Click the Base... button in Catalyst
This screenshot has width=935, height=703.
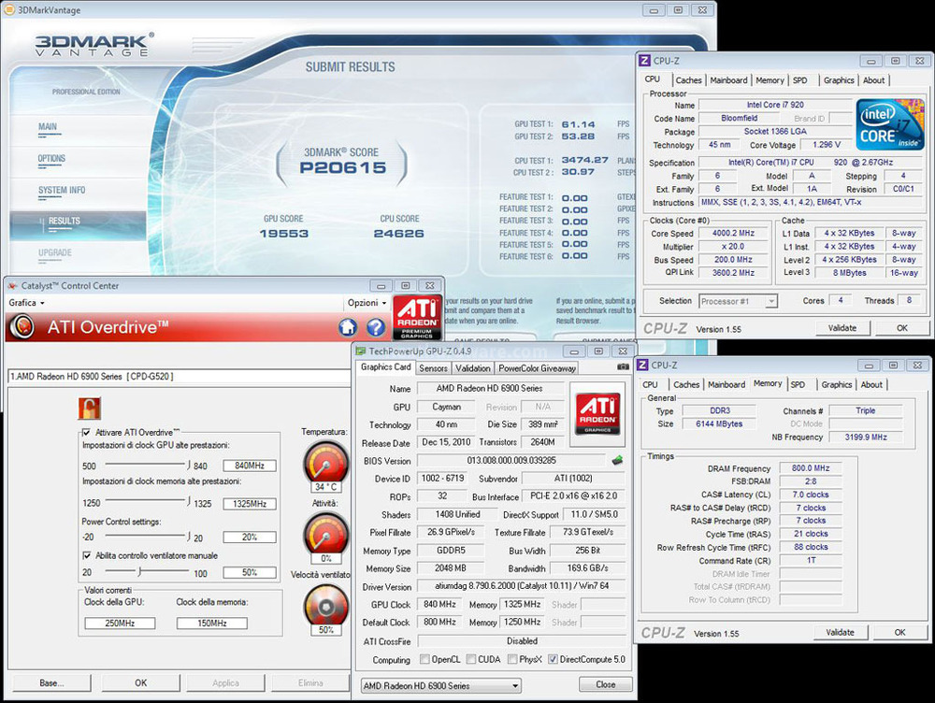click(51, 682)
